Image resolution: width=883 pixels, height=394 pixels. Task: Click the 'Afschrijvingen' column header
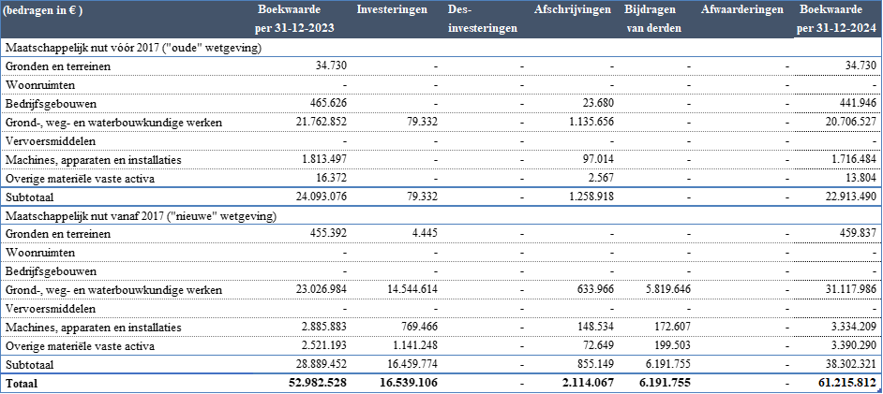572,10
